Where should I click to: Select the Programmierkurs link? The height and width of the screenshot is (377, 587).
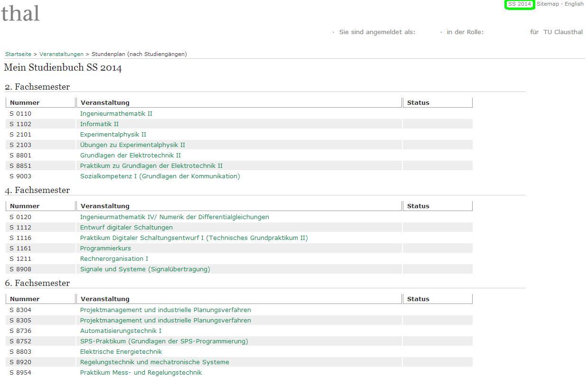click(105, 248)
